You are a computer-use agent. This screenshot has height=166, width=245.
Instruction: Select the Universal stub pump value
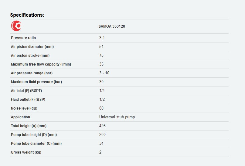117,117
